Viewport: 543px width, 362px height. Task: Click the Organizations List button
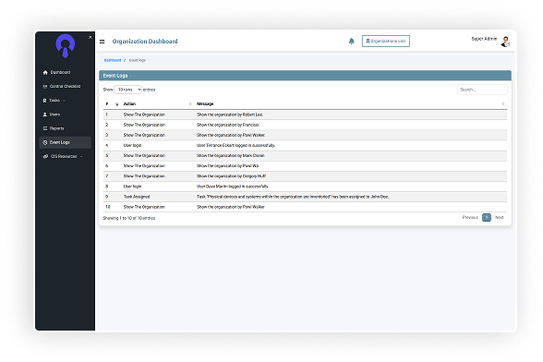tap(386, 41)
